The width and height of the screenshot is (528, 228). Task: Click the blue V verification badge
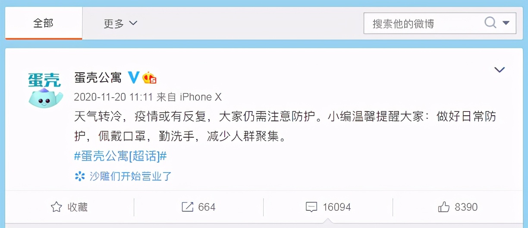click(134, 77)
